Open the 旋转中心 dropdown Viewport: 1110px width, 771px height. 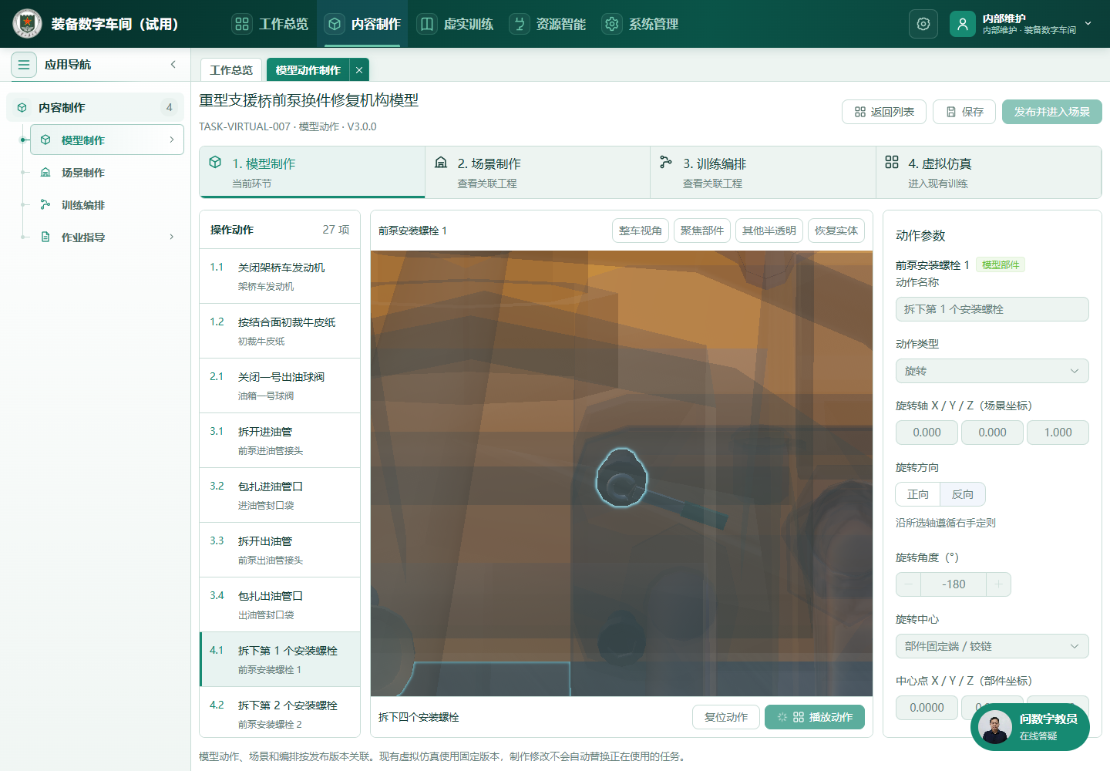tap(992, 646)
